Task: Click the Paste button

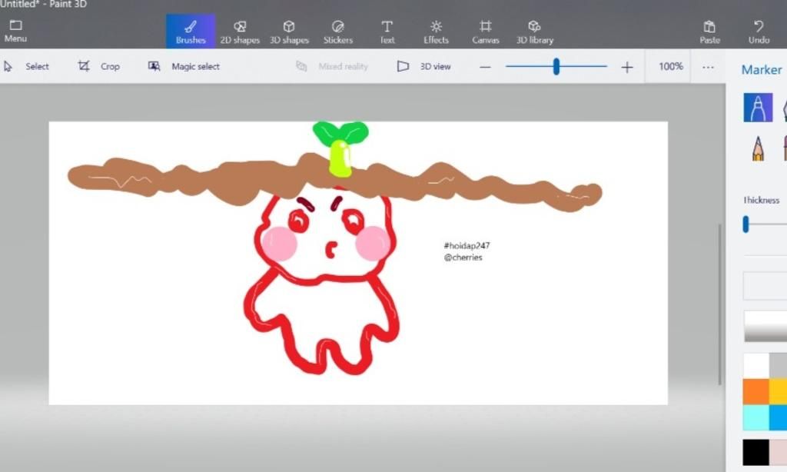Action: [709, 32]
